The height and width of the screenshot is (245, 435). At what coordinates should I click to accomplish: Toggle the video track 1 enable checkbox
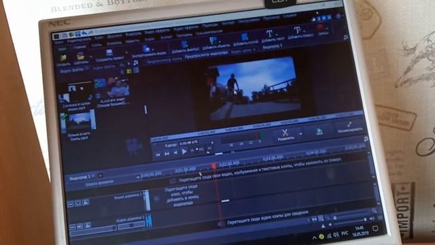pos(78,203)
